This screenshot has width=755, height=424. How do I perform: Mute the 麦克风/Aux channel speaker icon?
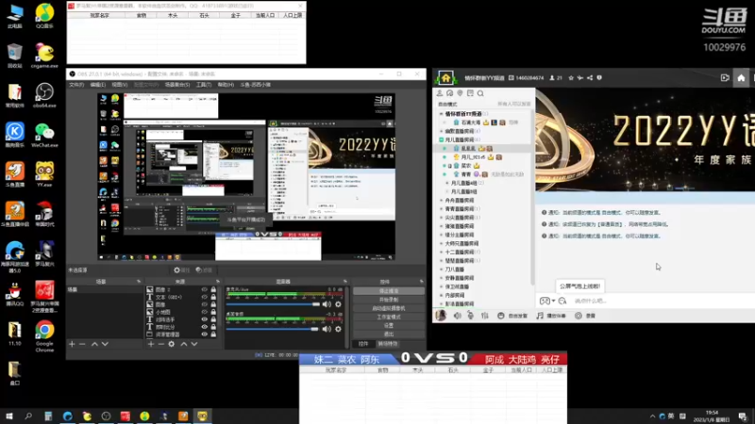point(327,304)
